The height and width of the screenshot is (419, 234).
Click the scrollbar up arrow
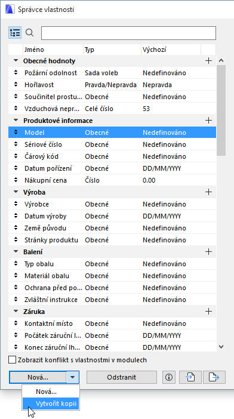click(221, 61)
